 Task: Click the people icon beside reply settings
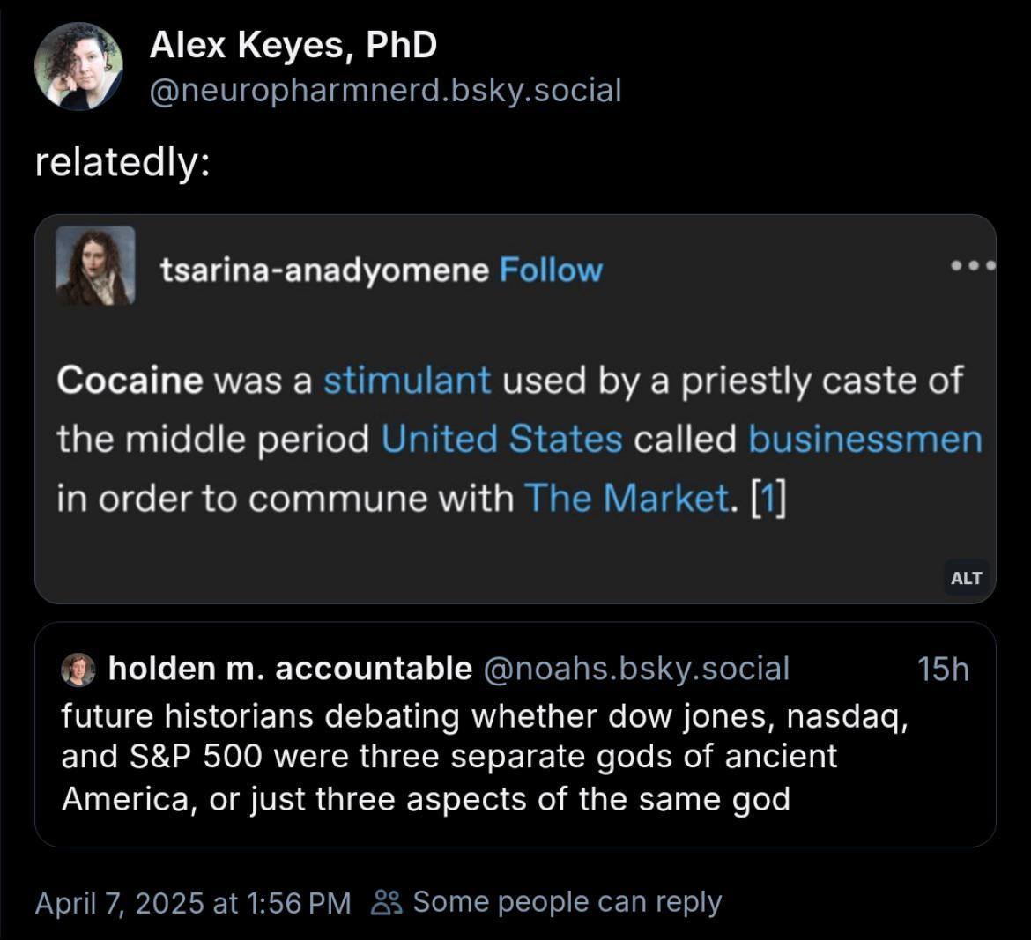pyautogui.click(x=387, y=902)
